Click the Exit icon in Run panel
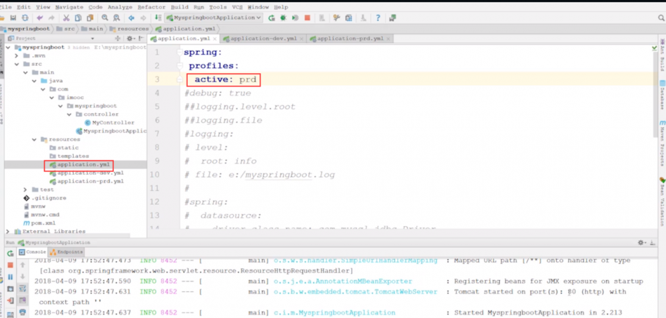The image size is (666, 318). point(10,301)
